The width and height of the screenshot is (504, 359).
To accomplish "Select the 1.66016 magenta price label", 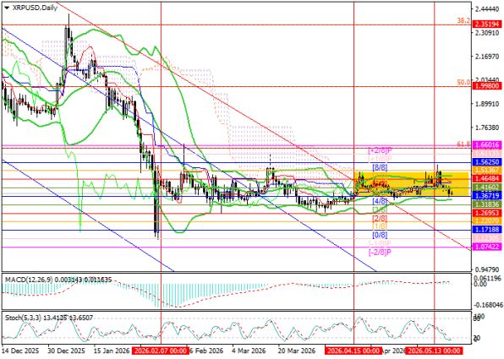I will pyautogui.click(x=487, y=145).
